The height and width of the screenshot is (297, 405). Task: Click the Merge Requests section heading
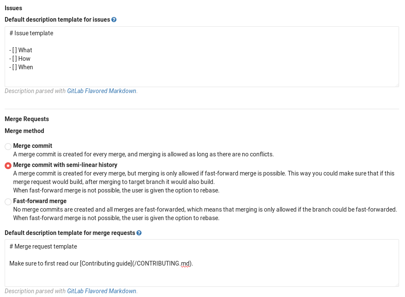(x=26, y=119)
